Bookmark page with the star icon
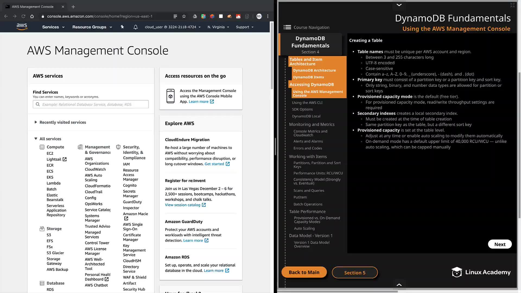 click(x=184, y=16)
